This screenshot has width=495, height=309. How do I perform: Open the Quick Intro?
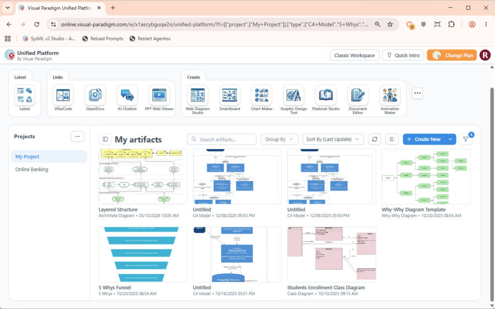click(x=403, y=55)
